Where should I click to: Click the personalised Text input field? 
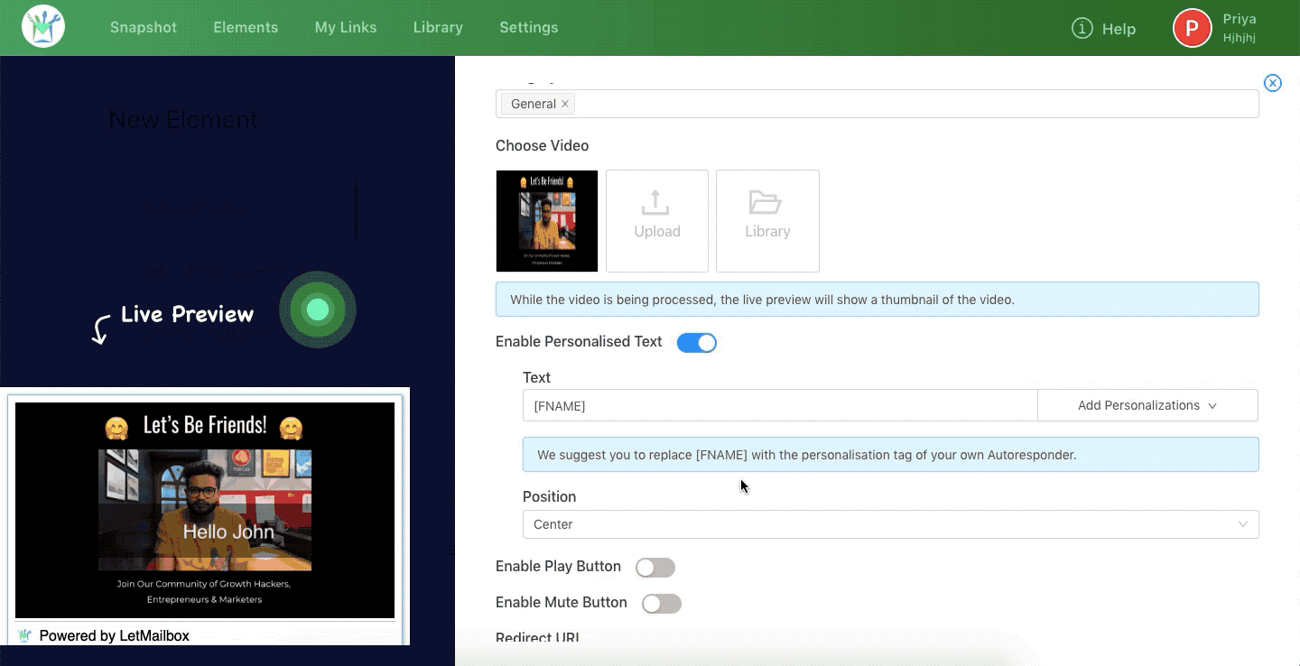780,405
